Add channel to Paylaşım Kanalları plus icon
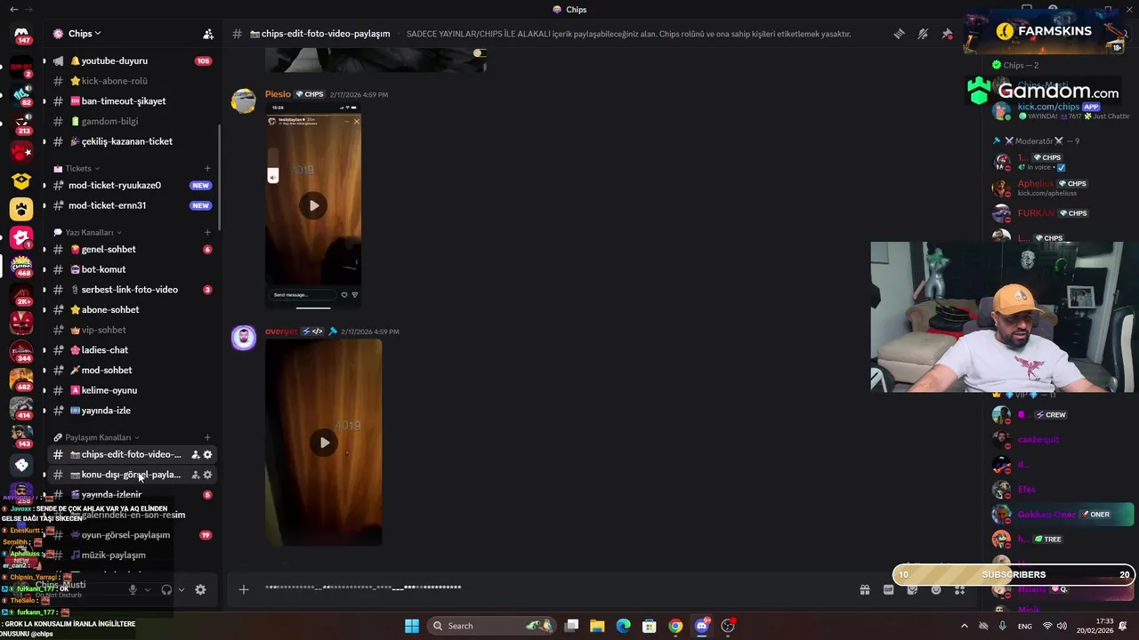Screen dimensions: 1139x640 pos(207,437)
